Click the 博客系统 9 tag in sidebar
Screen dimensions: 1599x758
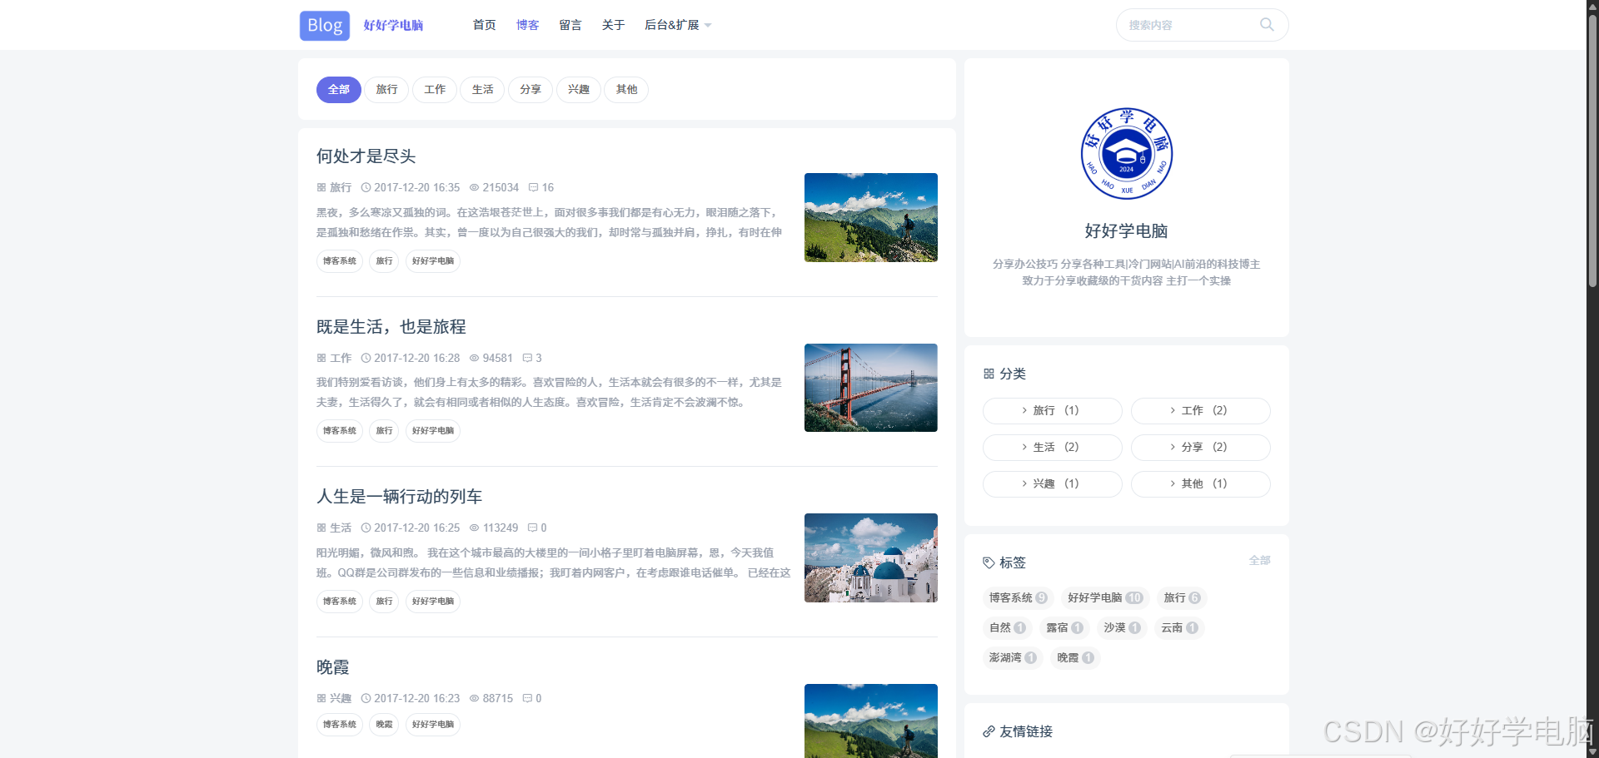click(x=1018, y=598)
